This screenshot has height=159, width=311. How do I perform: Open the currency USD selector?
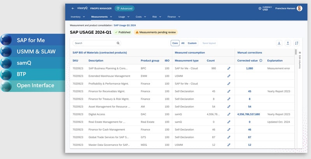pyautogui.click(x=265, y=8)
